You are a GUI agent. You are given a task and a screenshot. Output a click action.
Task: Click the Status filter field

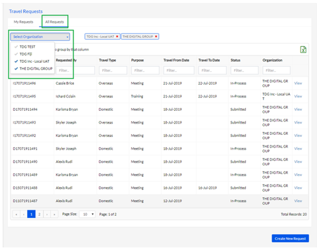click(244, 70)
